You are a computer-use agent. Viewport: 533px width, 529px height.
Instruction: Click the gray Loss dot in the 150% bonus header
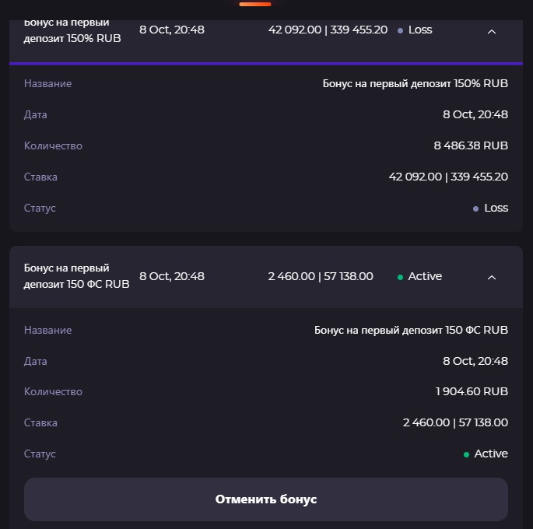click(x=400, y=30)
